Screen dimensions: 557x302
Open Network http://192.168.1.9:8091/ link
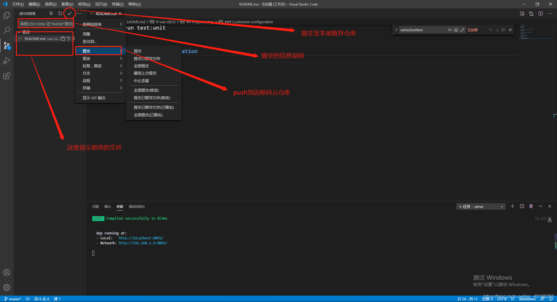click(143, 243)
